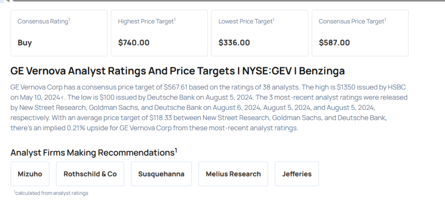Click the "Lowest Price Target" card label
The height and width of the screenshot is (202, 445).
pos(246,21)
